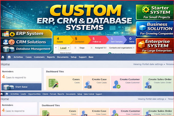Click the Database Management cylinders icon
174x116 pixels.
point(8,49)
